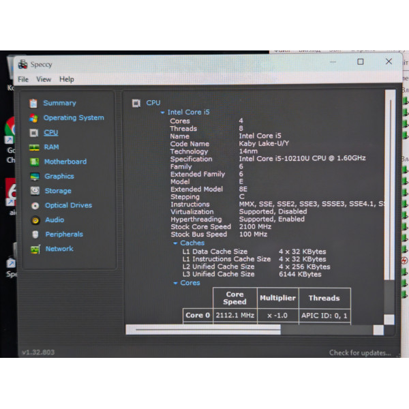Viewport: 409px width, 409px height.
Task: Click the Peripherals mouse icon
Action: click(35, 234)
